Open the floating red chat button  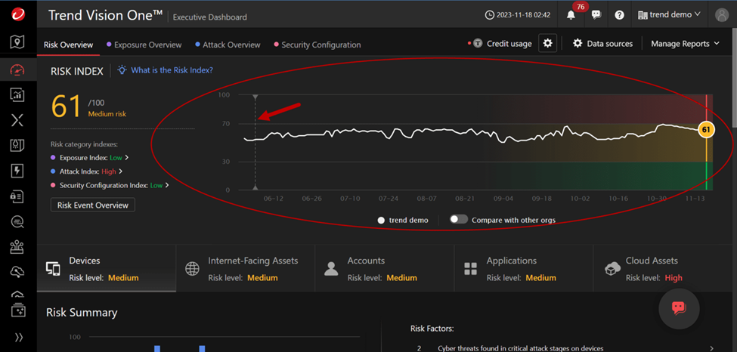tap(680, 309)
